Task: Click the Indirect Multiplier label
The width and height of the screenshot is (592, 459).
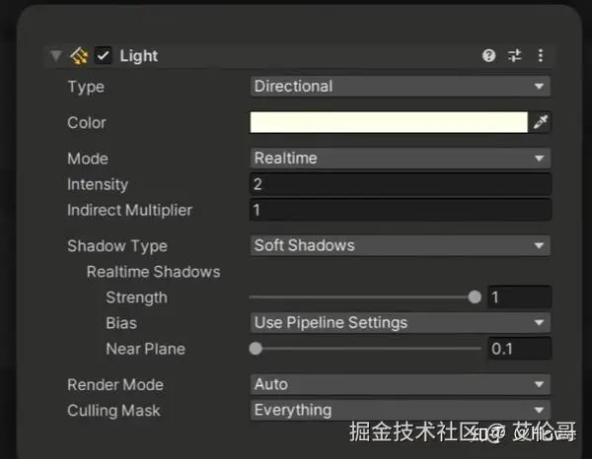Action: pyautogui.click(x=129, y=210)
